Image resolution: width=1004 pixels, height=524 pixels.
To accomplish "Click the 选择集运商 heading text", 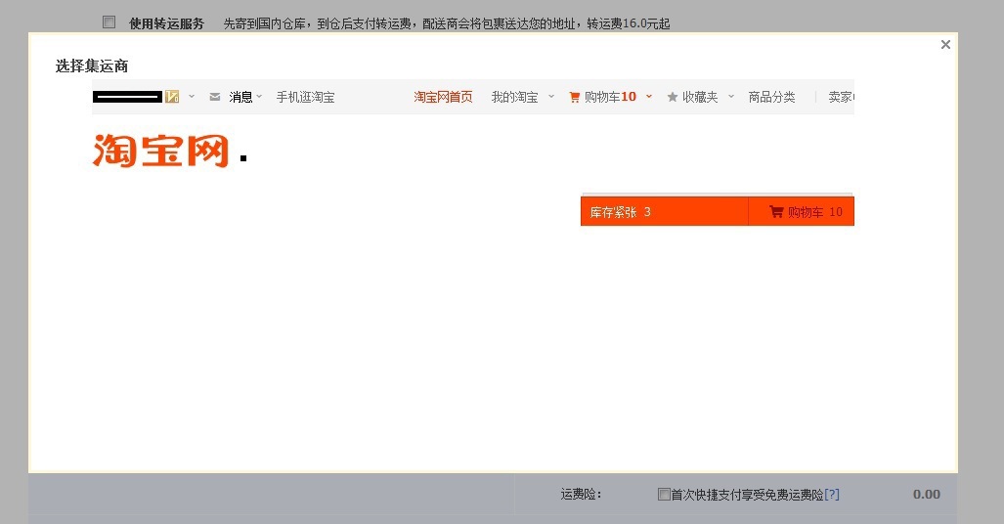I will (92, 65).
